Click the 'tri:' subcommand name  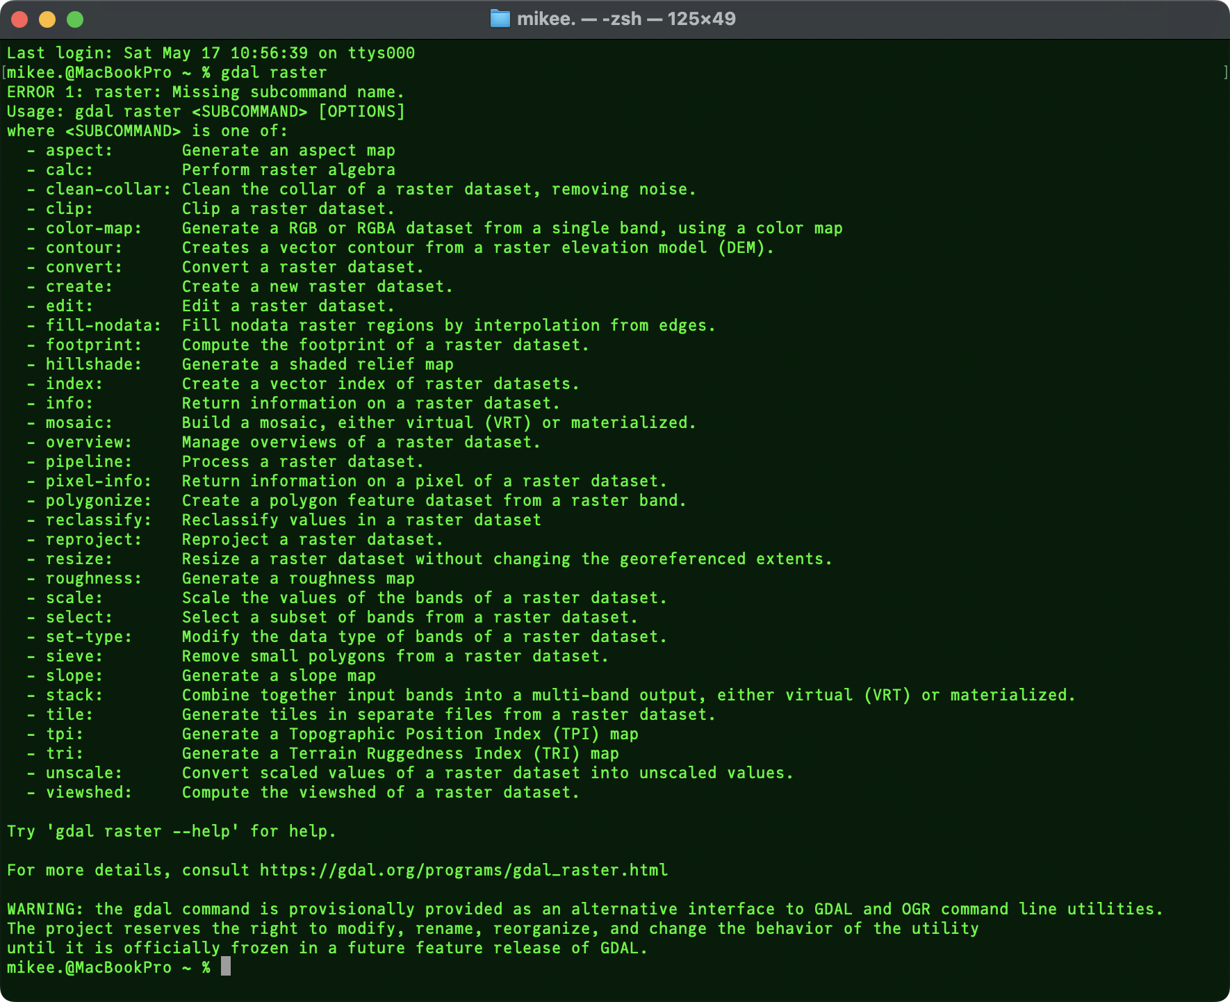[65, 753]
